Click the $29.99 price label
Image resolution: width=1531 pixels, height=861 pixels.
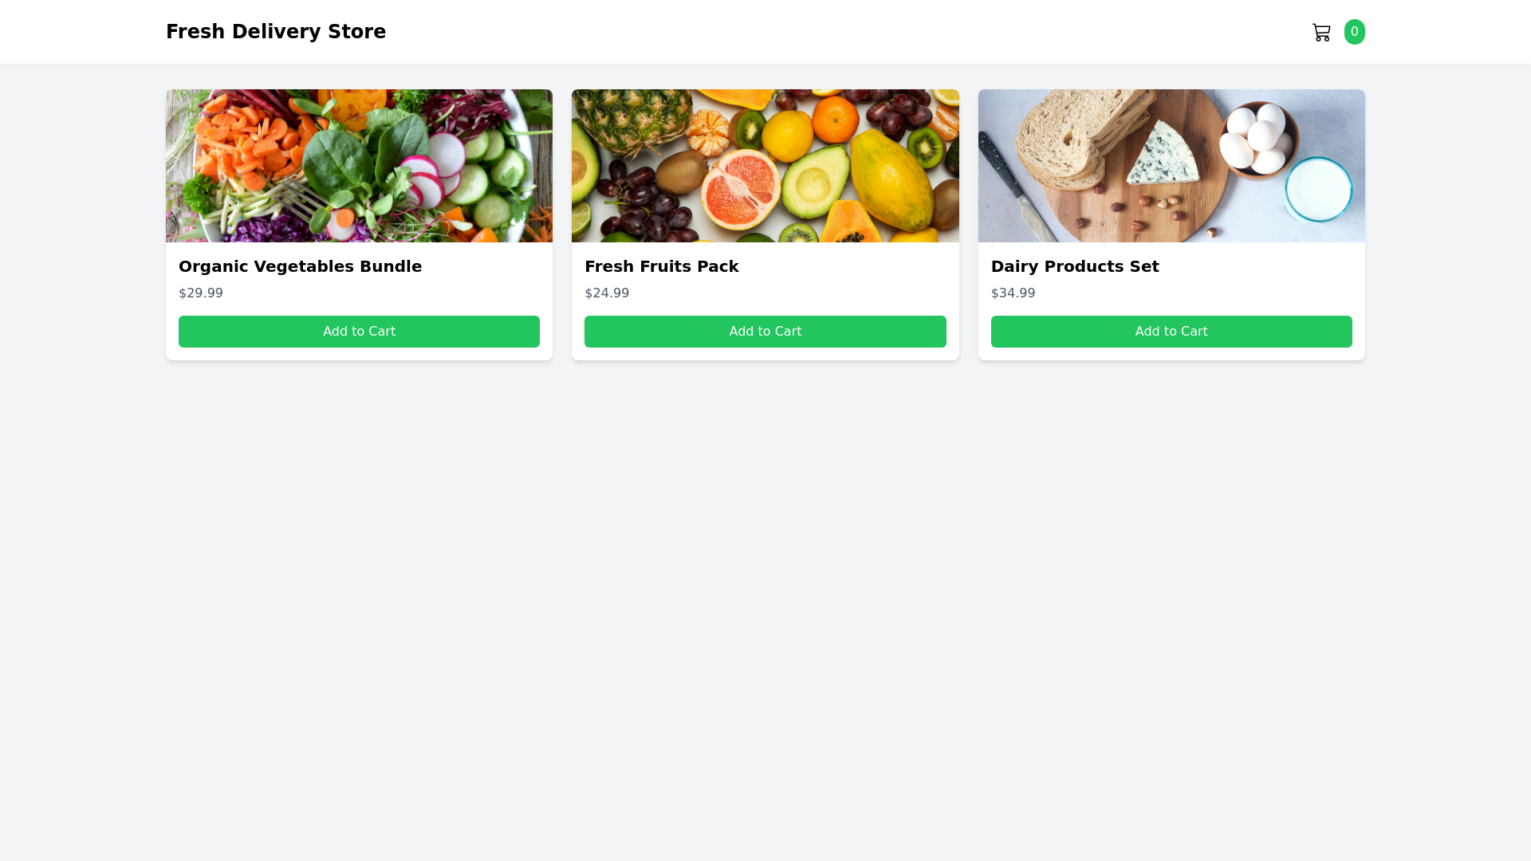pos(201,293)
